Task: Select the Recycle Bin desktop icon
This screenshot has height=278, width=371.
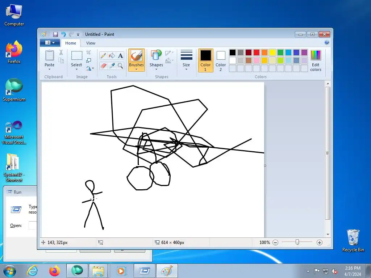Action: [353, 240]
